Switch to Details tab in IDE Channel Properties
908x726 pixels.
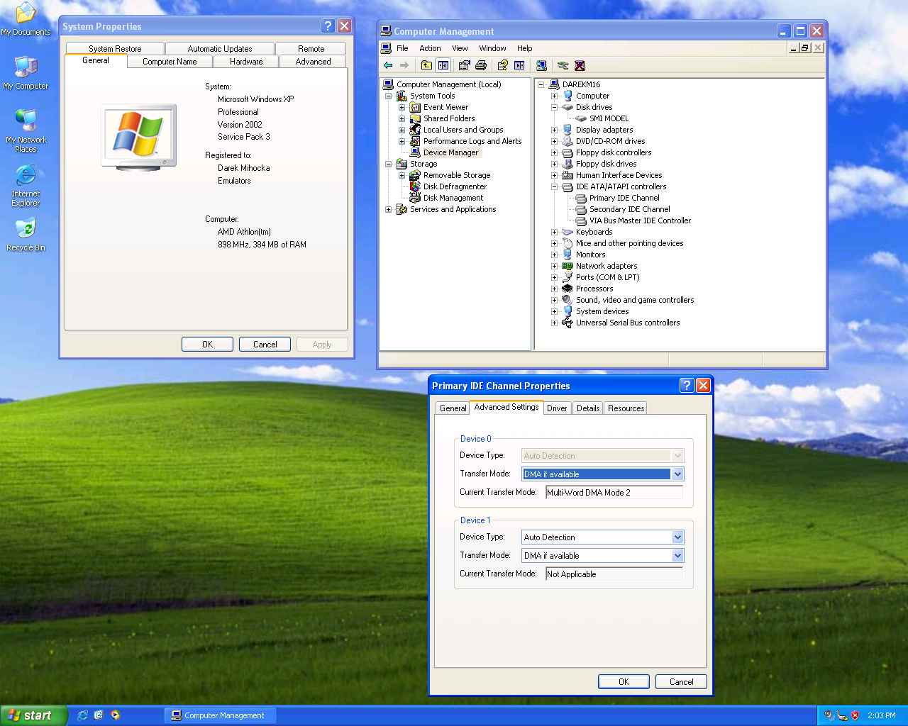[x=588, y=408]
